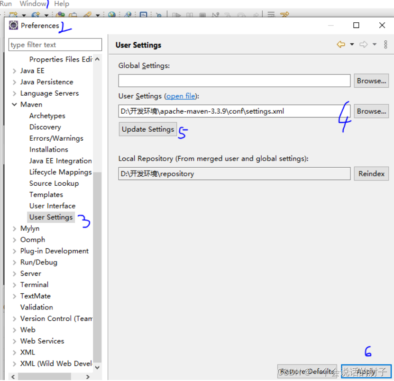Expand the Version Control (Team) node
This screenshot has height=381, width=394.
14,319
